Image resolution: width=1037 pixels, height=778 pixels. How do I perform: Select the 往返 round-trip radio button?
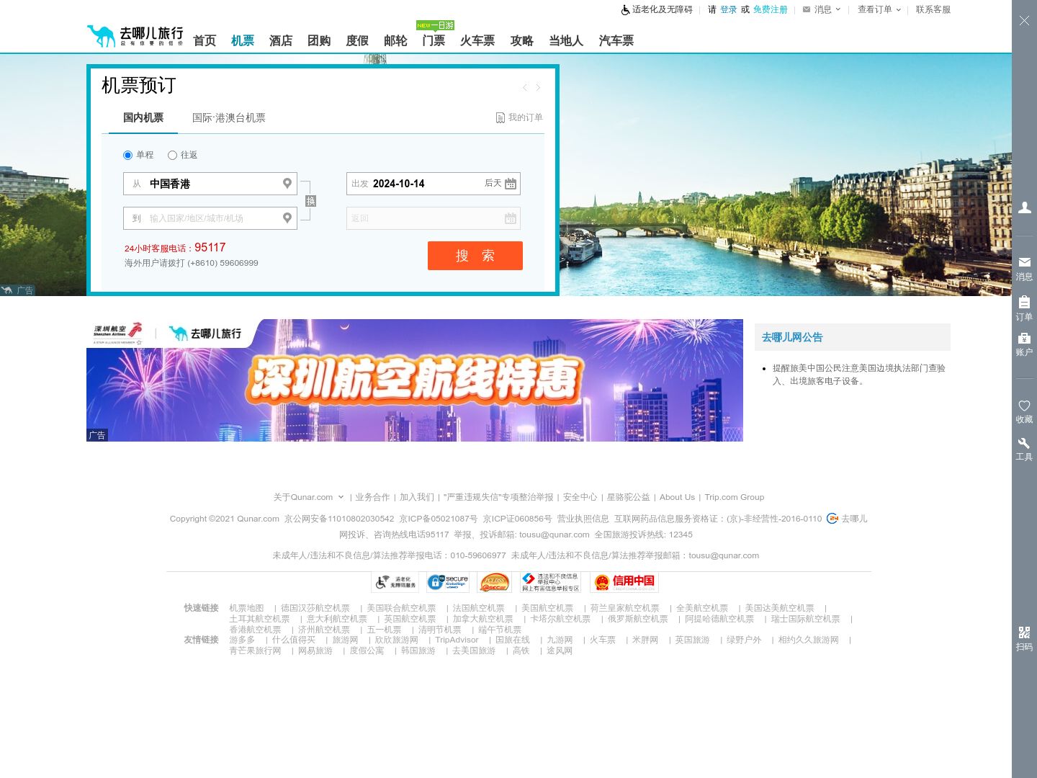click(172, 155)
